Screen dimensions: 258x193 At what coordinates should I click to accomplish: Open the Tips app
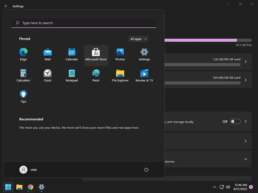(23, 97)
